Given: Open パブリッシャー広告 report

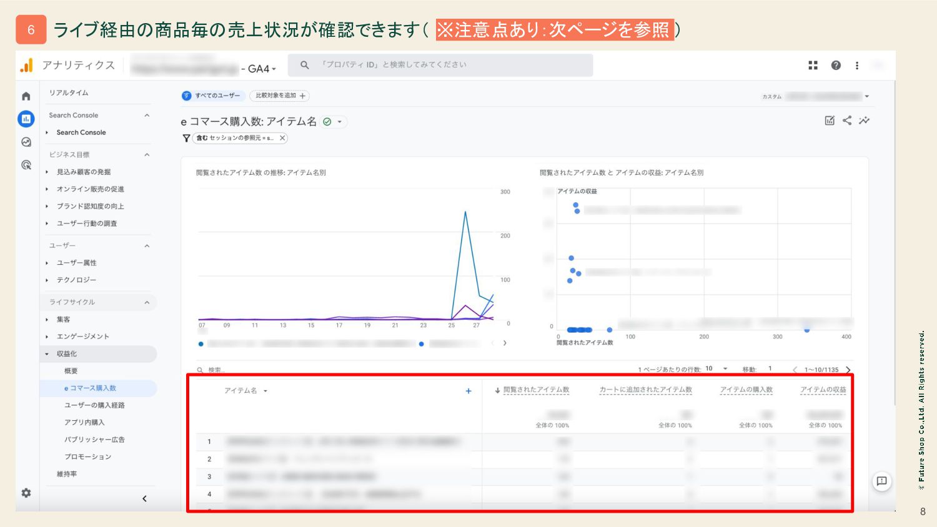Looking at the screenshot, I should click(x=94, y=440).
